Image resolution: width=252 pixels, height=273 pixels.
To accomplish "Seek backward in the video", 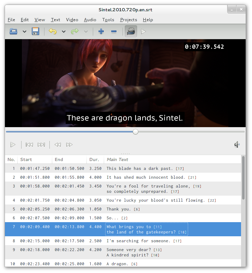I will [x=58, y=145].
